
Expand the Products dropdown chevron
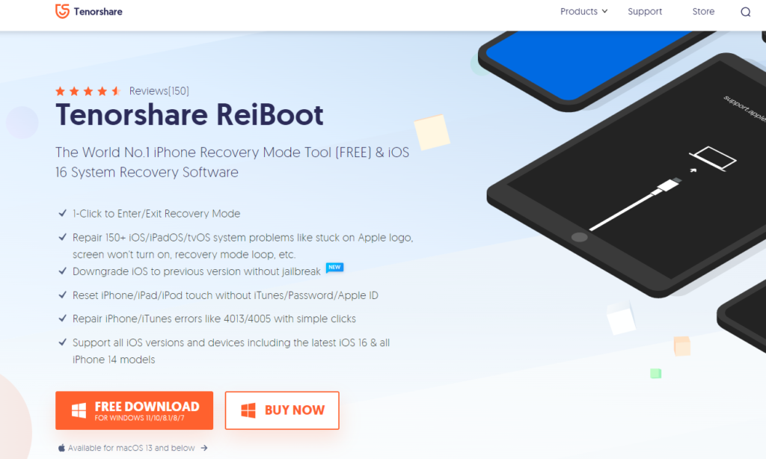[604, 11]
